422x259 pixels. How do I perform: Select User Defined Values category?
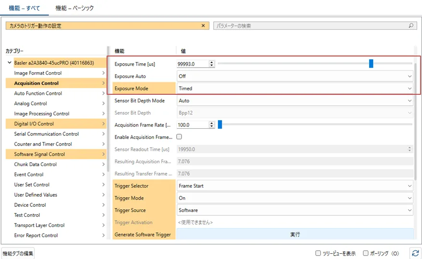click(x=56, y=195)
